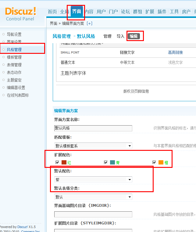Open the 全局 top menu
196x232 pixels.
(x=64, y=12)
